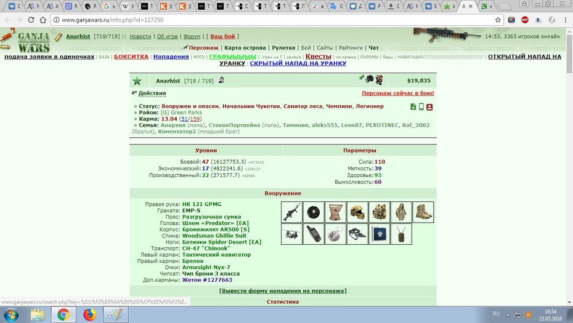Open Paint from the taskbar

(x=116, y=314)
